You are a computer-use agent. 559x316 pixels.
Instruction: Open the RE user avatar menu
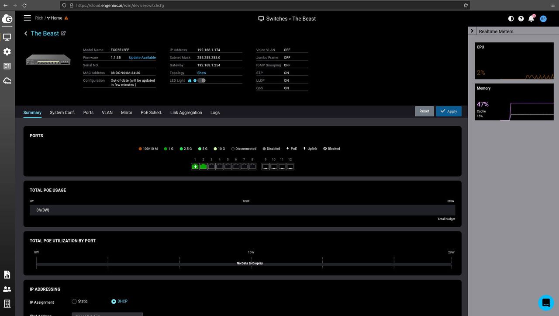pos(543,19)
